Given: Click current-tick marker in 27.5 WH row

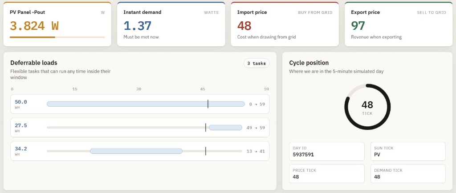Looking at the screenshot, I should pyautogui.click(x=206, y=128).
